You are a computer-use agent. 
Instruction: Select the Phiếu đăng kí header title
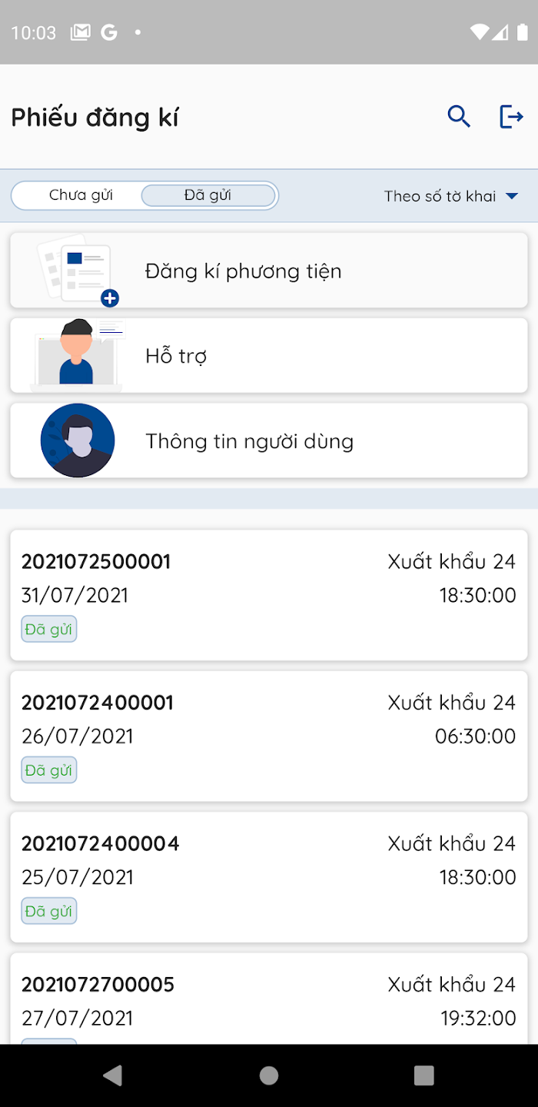click(94, 117)
